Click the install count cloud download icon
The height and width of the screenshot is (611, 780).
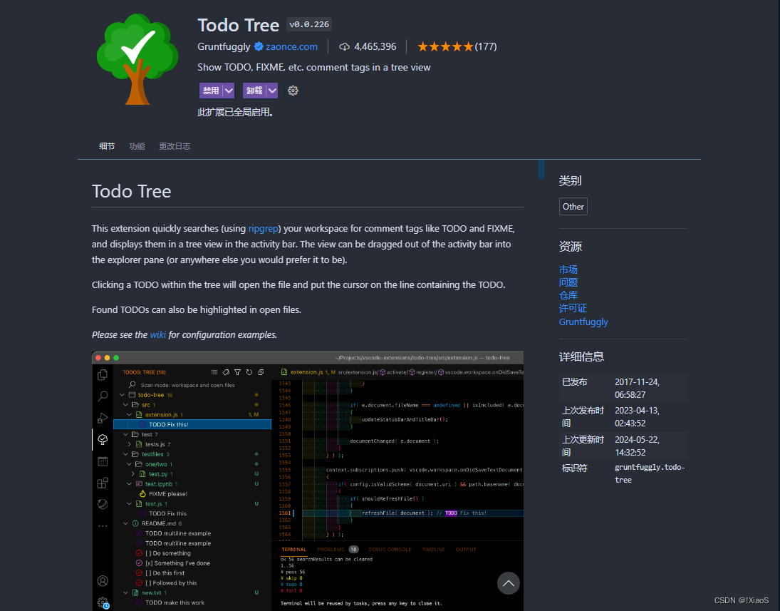tap(344, 47)
